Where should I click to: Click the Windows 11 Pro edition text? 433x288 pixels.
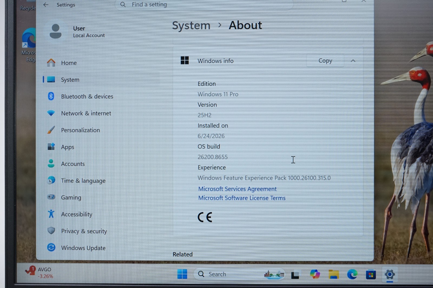(218, 94)
